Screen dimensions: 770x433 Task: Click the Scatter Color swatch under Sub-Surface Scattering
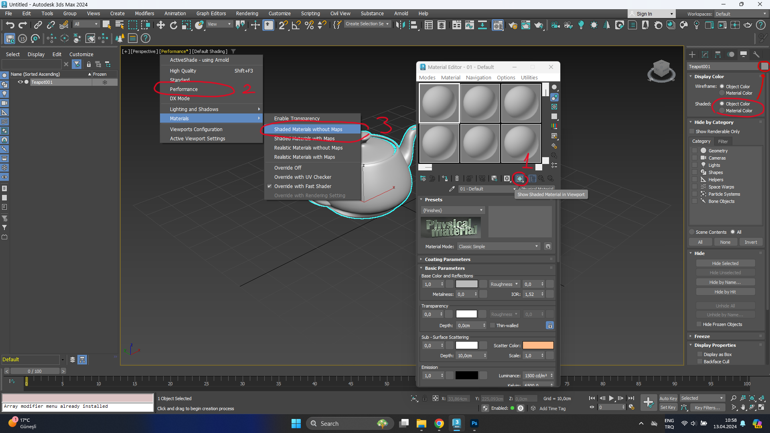539,345
